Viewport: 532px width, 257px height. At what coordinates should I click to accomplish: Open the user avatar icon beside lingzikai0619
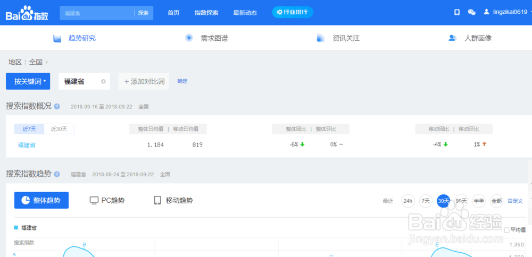[487, 12]
